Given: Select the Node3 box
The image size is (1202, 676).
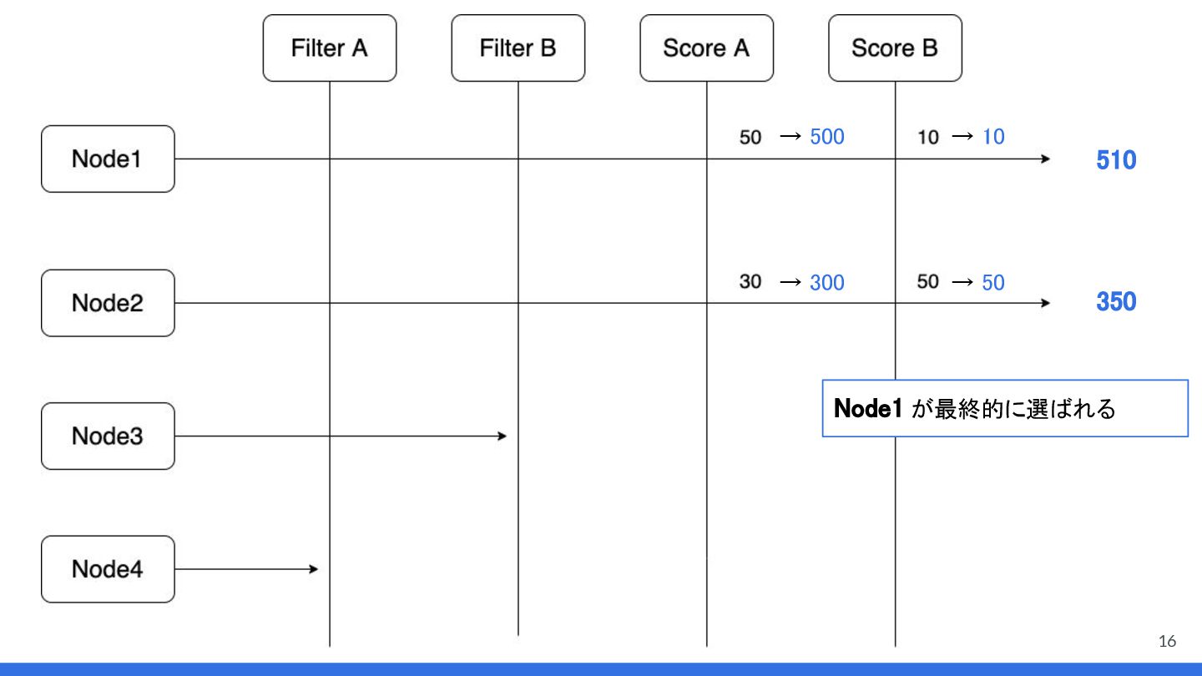Looking at the screenshot, I should (x=108, y=436).
